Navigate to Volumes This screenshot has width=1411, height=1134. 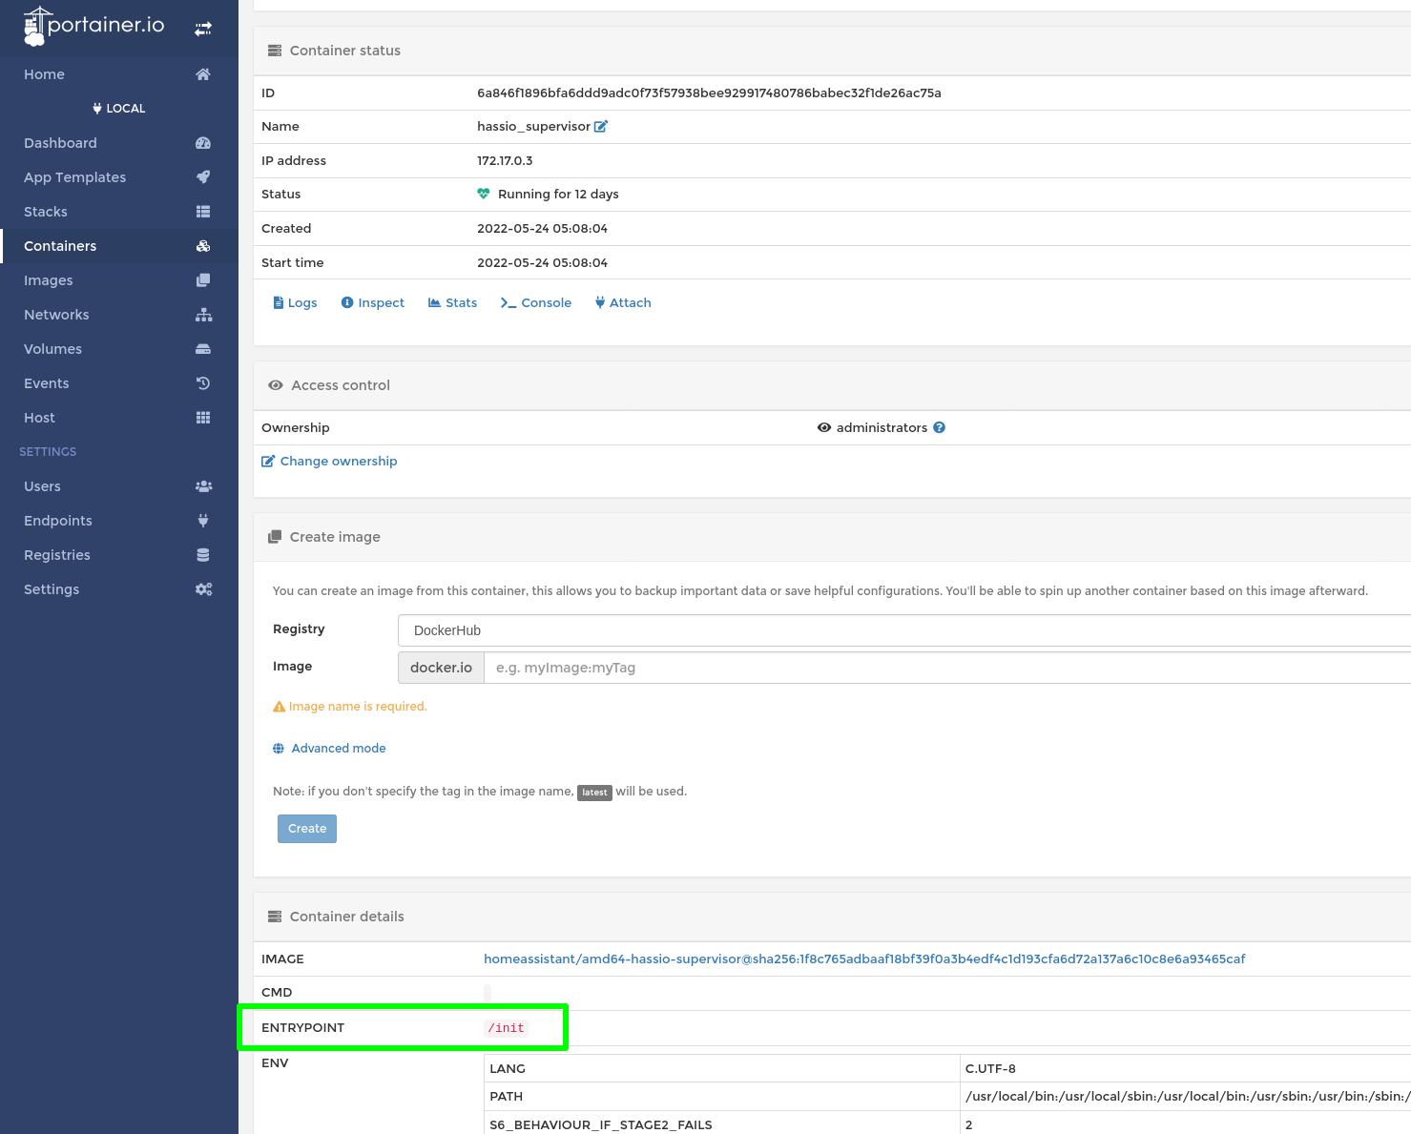[x=52, y=348]
